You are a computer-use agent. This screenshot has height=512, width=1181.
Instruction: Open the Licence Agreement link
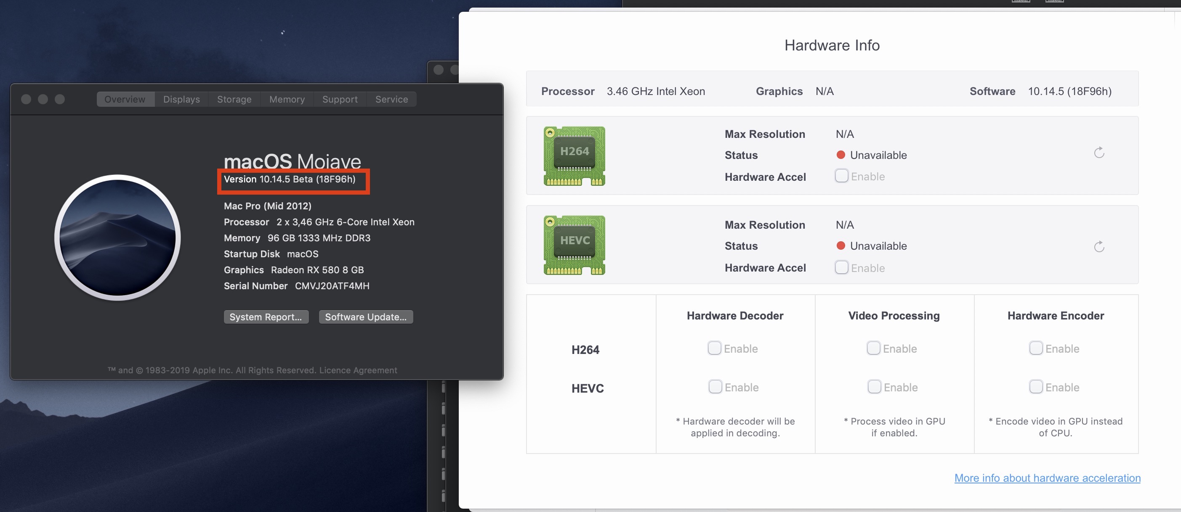[x=358, y=370]
